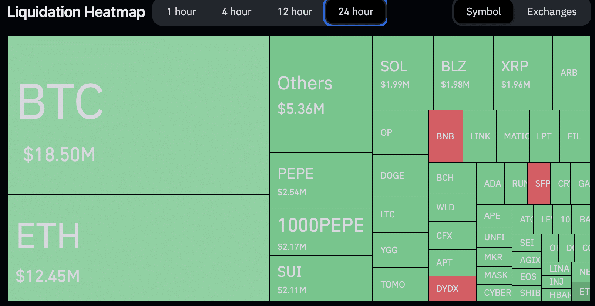
Task: Select the SUI $2.11M tile
Action: 321,278
